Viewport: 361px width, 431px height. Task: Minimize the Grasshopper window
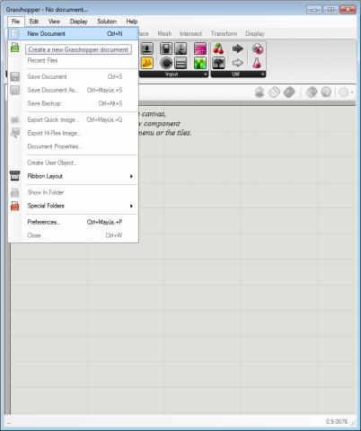(x=314, y=10)
